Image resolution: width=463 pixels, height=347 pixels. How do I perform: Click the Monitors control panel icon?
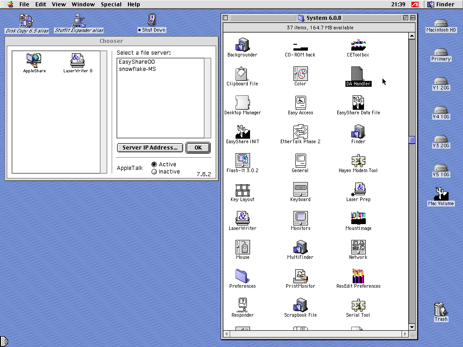pyautogui.click(x=300, y=218)
